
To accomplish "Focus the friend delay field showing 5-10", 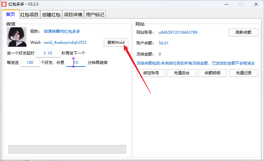I will [48, 53].
